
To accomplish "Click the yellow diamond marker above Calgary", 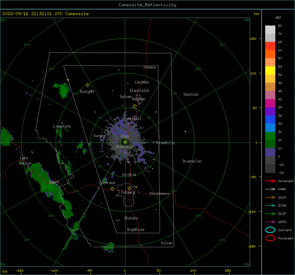I will tap(129, 188).
